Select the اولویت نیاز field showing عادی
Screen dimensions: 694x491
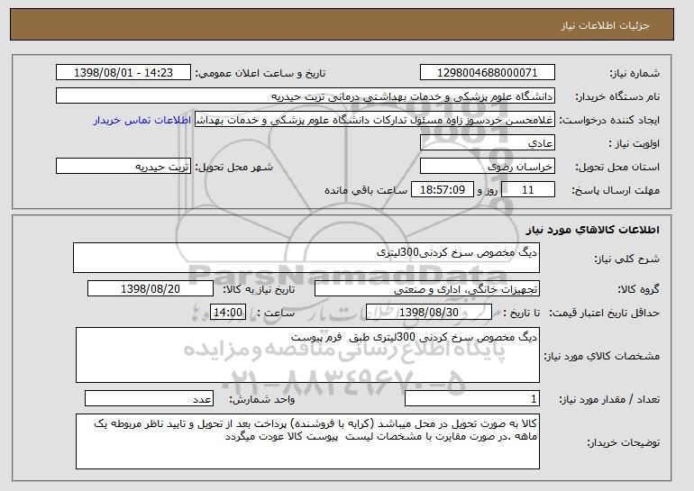click(x=488, y=143)
